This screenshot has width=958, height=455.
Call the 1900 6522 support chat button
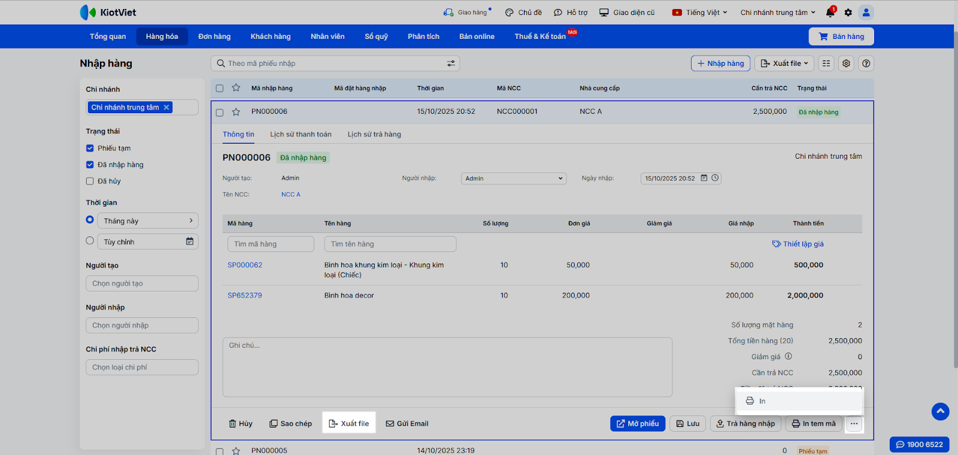pos(919,444)
